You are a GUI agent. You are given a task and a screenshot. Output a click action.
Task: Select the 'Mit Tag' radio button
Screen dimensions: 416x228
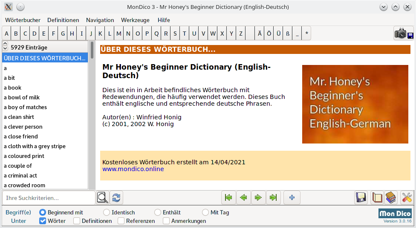(205, 212)
